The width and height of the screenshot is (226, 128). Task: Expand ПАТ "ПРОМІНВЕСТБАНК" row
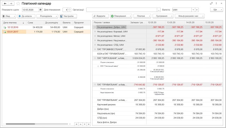click(95, 49)
